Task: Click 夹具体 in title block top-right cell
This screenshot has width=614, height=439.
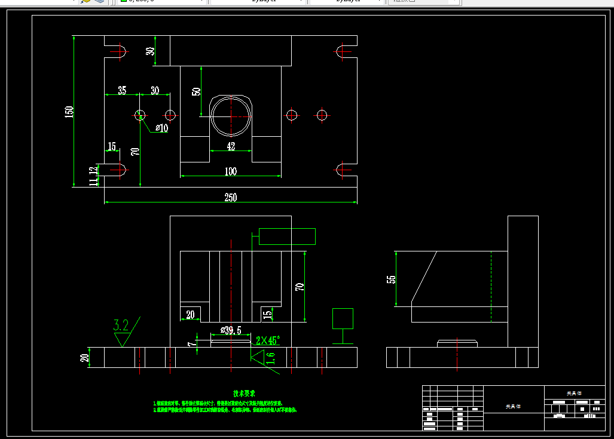Action: pos(574,393)
